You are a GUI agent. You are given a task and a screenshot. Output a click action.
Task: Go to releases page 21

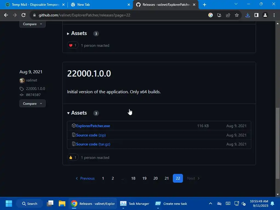(x=167, y=178)
